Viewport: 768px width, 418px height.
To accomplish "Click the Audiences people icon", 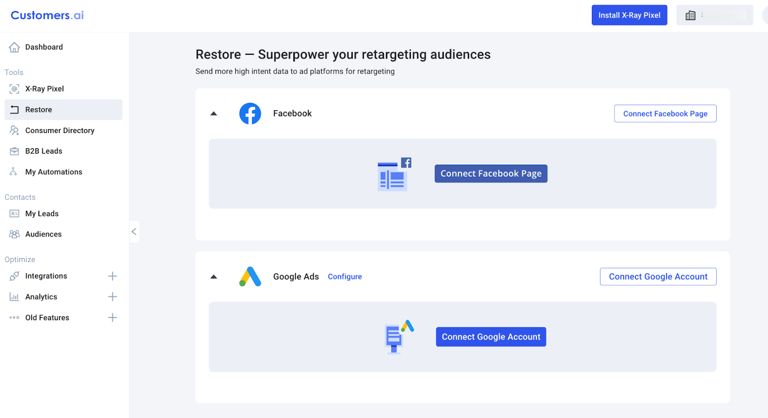I will (14, 234).
